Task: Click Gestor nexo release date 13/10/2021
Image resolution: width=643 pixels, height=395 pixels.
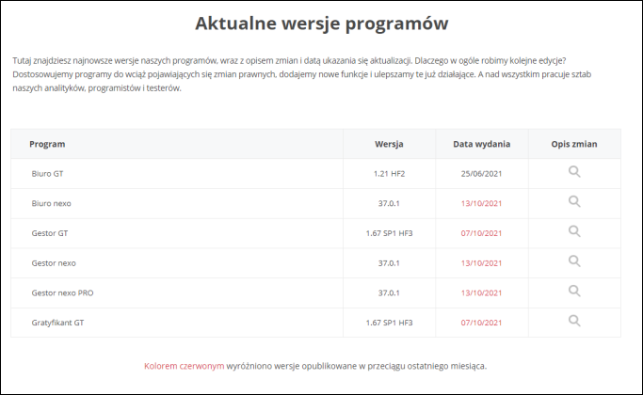Action: (481, 263)
